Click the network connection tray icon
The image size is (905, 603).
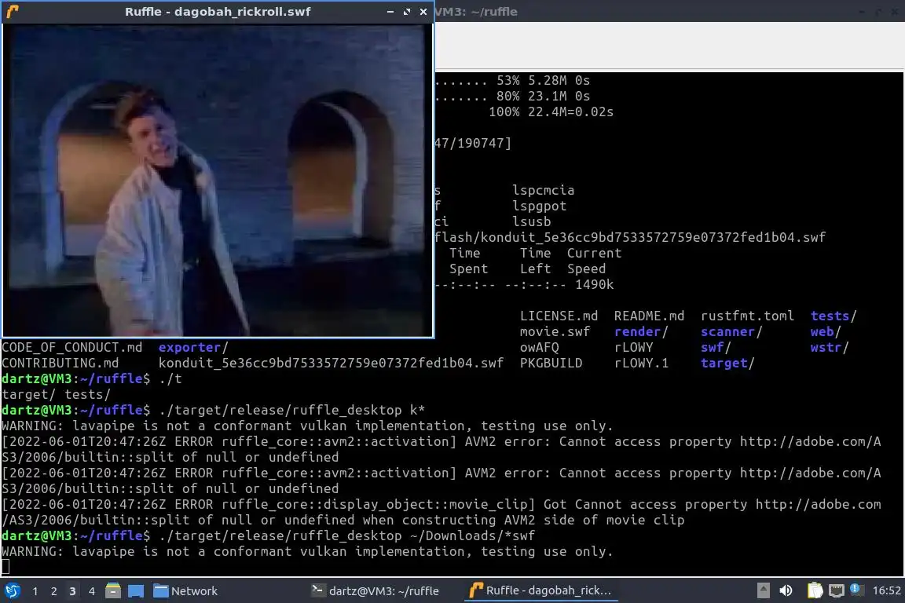pyautogui.click(x=837, y=590)
